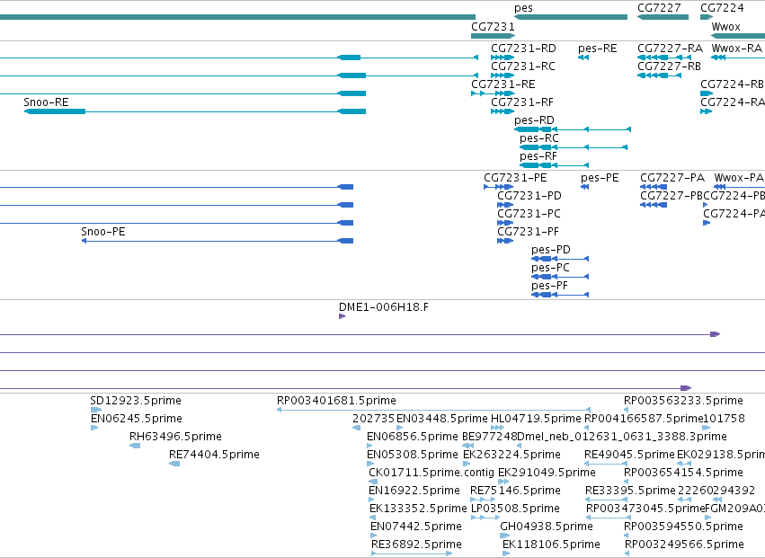This screenshot has height=558, width=765.
Task: Select the CG7227 gene label
Action: 659,8
